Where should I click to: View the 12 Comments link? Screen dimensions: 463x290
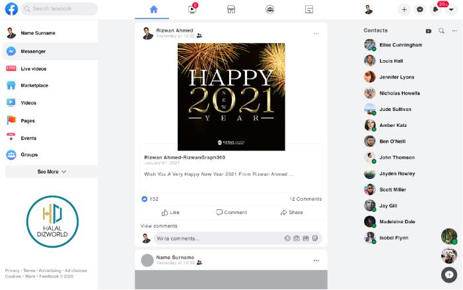click(x=305, y=199)
